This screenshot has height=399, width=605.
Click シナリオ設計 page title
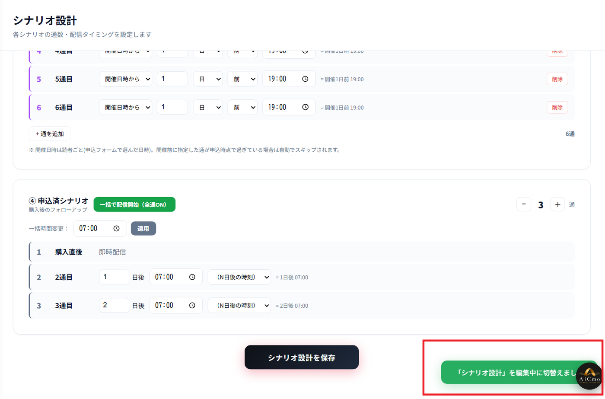(x=45, y=20)
